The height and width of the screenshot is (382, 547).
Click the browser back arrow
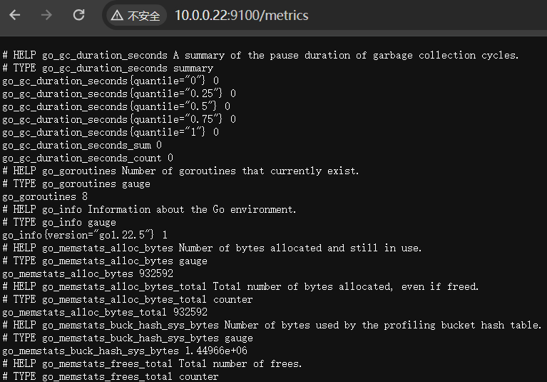coord(14,15)
